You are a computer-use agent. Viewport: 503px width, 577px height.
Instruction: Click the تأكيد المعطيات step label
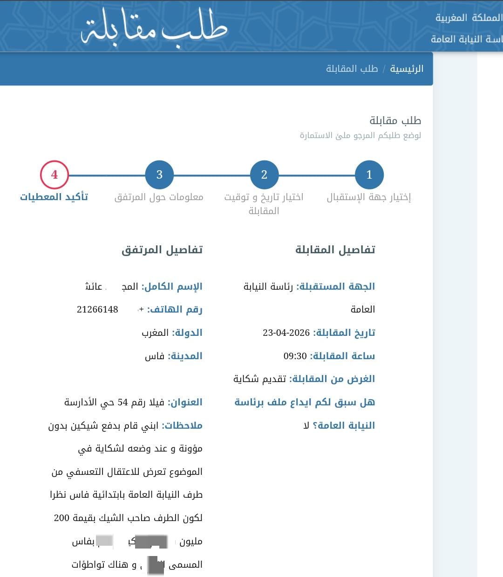54,197
